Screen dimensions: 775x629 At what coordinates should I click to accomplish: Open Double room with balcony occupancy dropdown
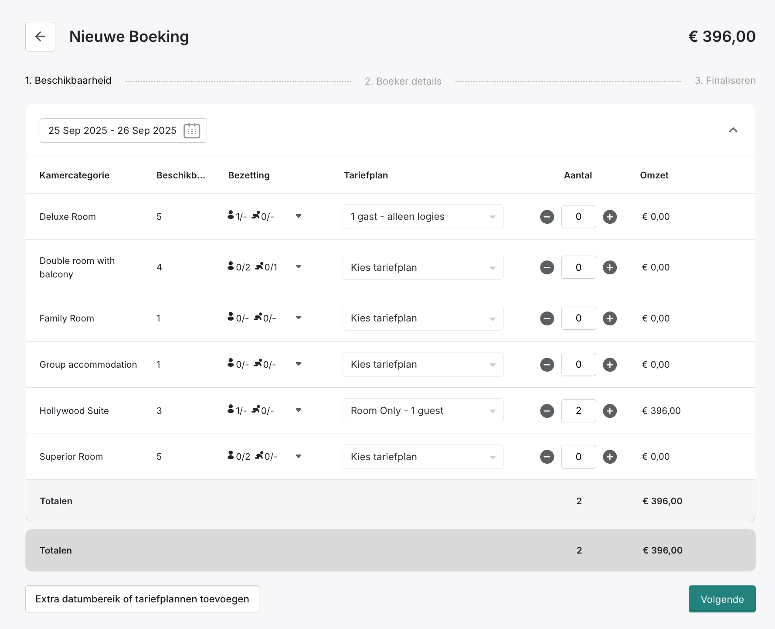299,267
